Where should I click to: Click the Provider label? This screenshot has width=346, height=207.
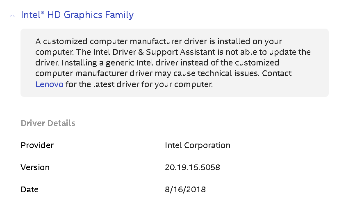click(37, 145)
